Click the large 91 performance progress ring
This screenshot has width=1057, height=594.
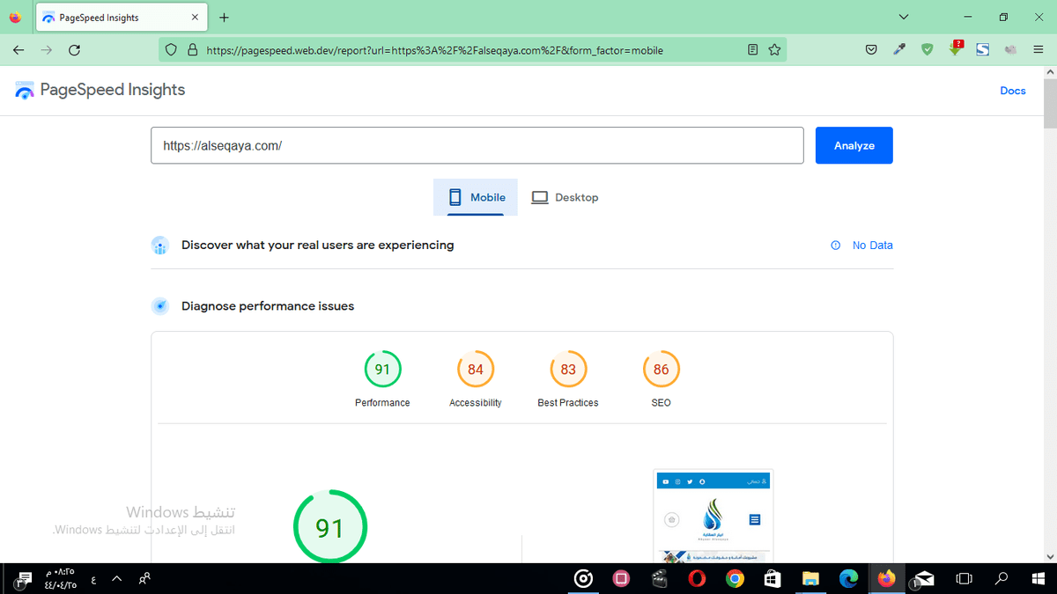click(x=329, y=528)
